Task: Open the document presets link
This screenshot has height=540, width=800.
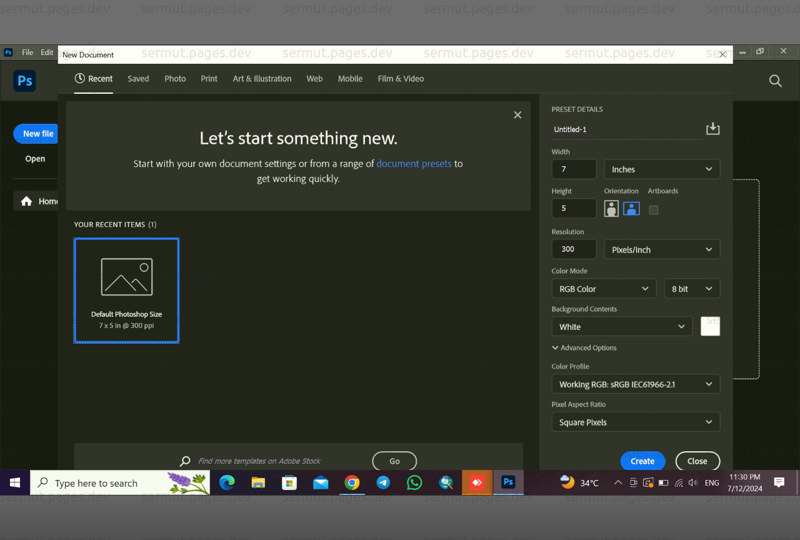Action: [x=414, y=163]
